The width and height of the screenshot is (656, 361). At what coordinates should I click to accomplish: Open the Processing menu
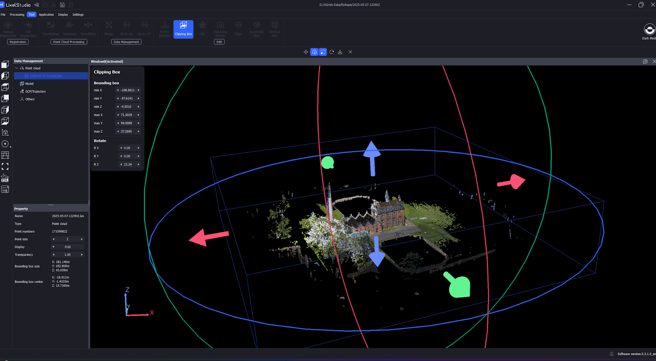click(17, 15)
